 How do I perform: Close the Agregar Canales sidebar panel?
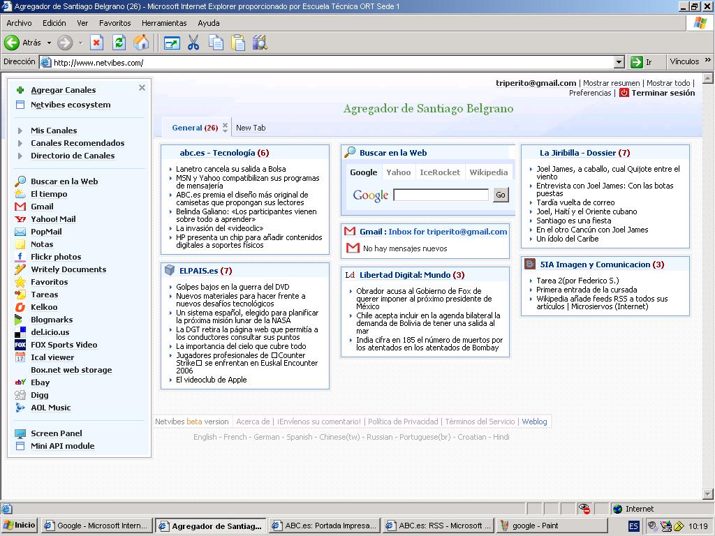click(x=142, y=87)
